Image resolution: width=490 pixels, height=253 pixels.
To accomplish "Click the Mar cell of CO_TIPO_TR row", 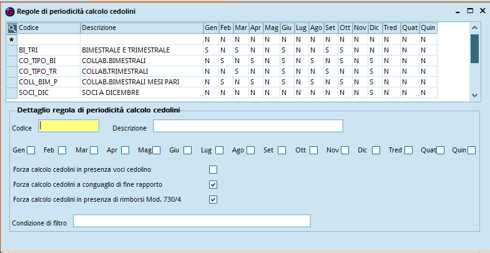I will coord(241,71).
